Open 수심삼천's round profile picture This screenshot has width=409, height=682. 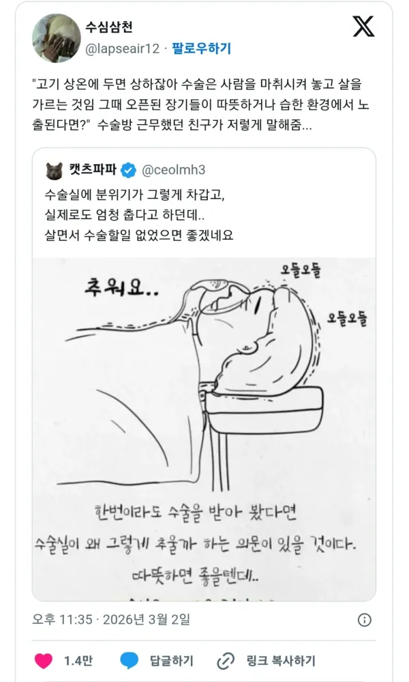tap(57, 38)
